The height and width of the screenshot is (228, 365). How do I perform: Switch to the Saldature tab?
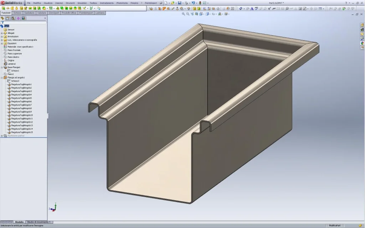[x=29, y=13]
